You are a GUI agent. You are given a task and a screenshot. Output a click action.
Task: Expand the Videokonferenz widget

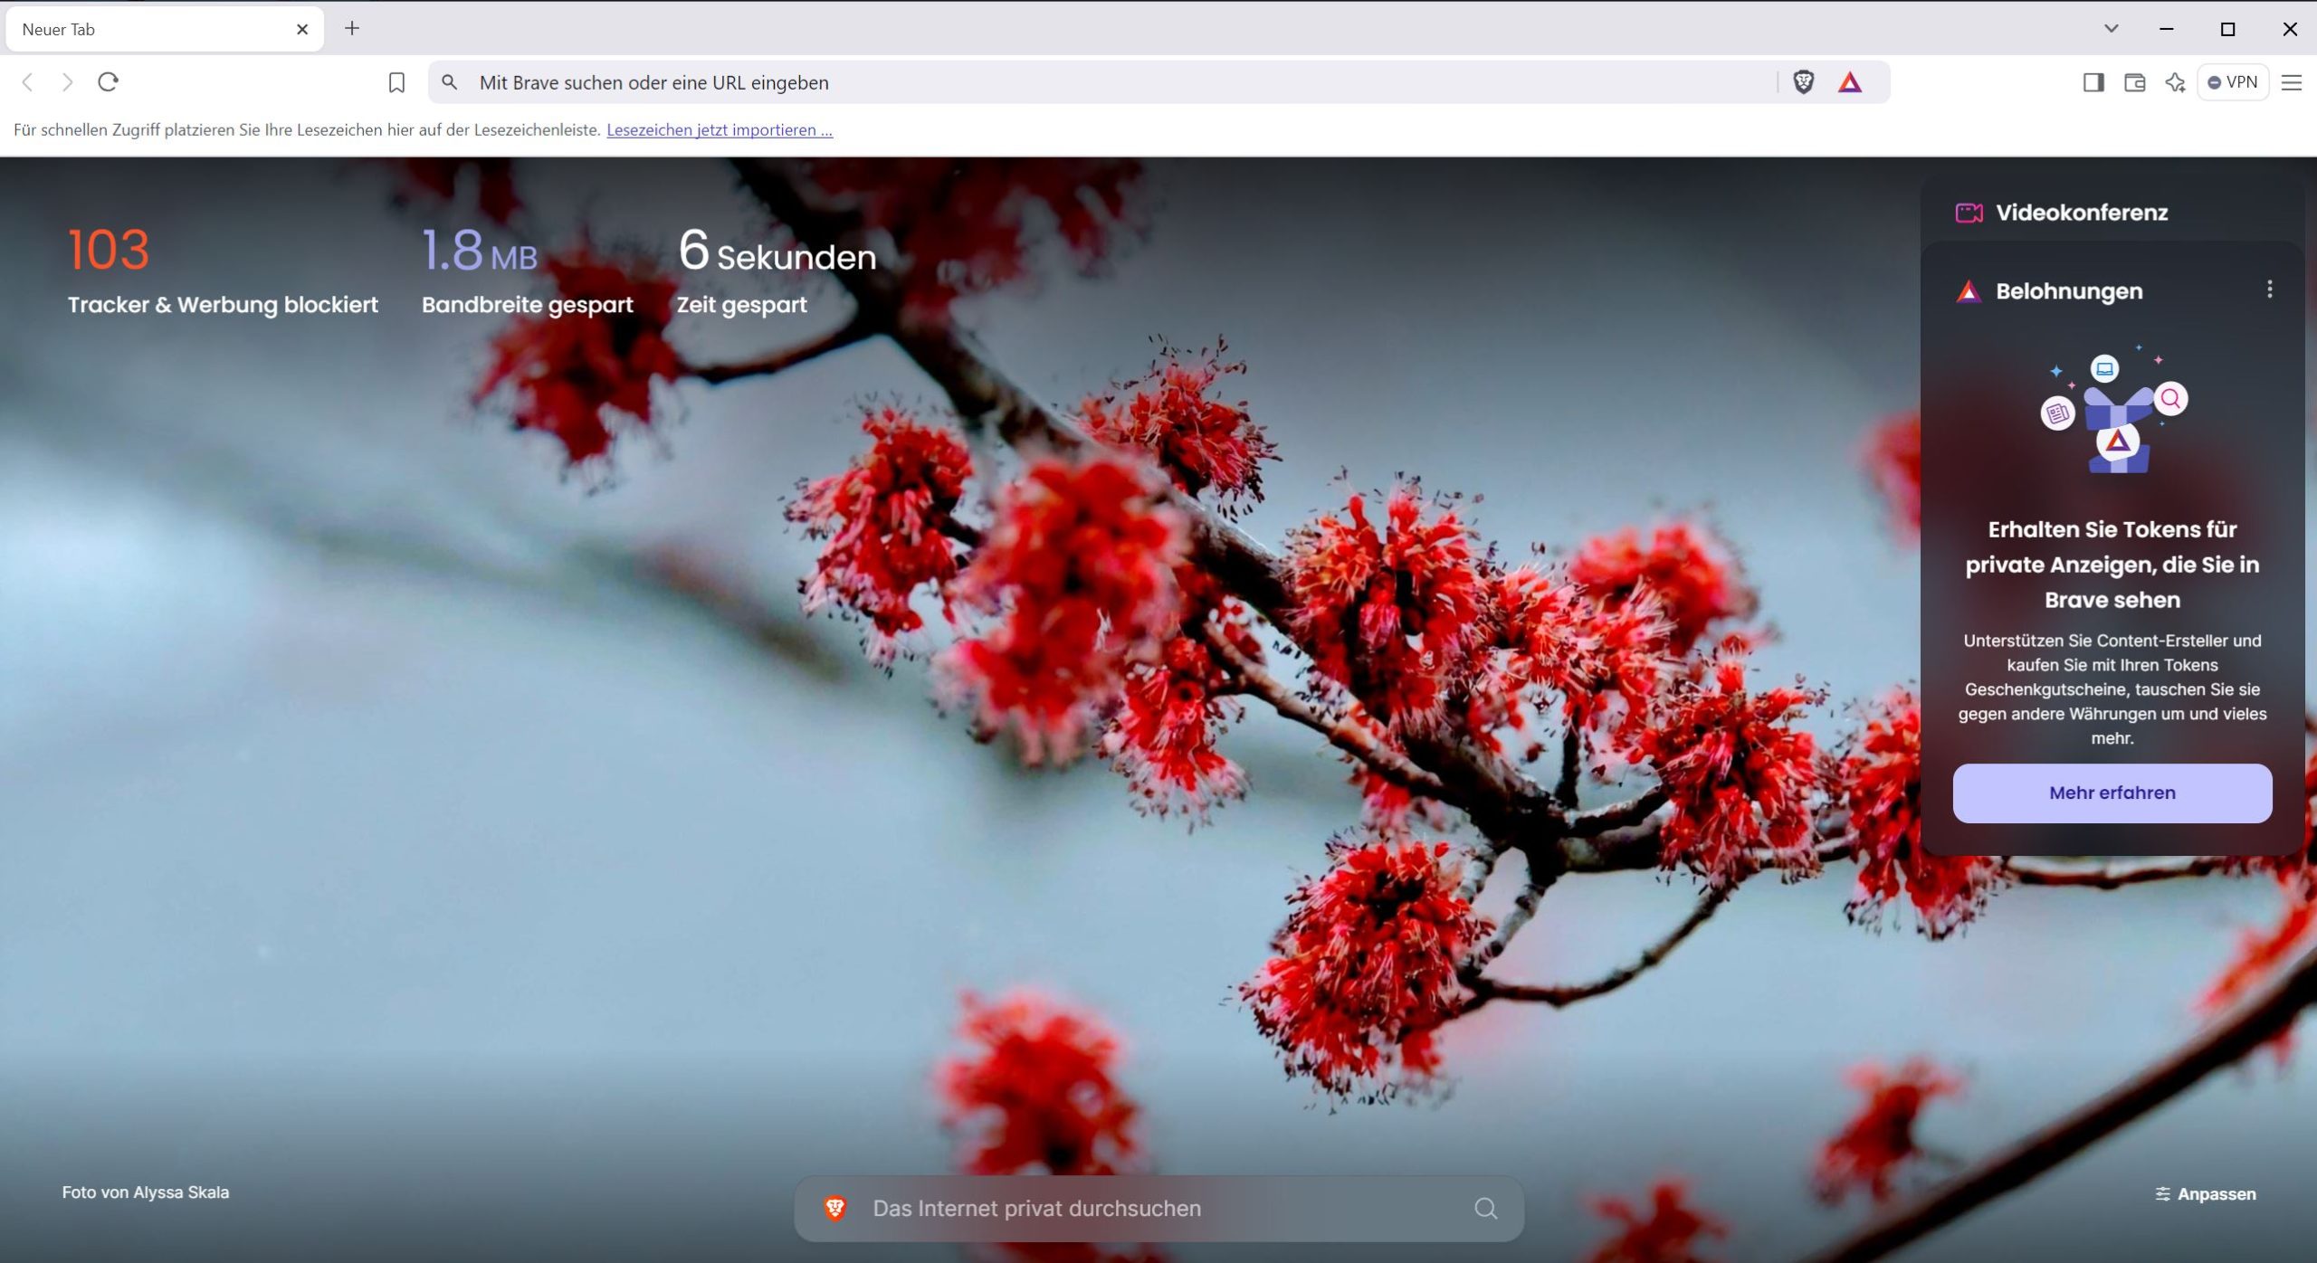2080,213
